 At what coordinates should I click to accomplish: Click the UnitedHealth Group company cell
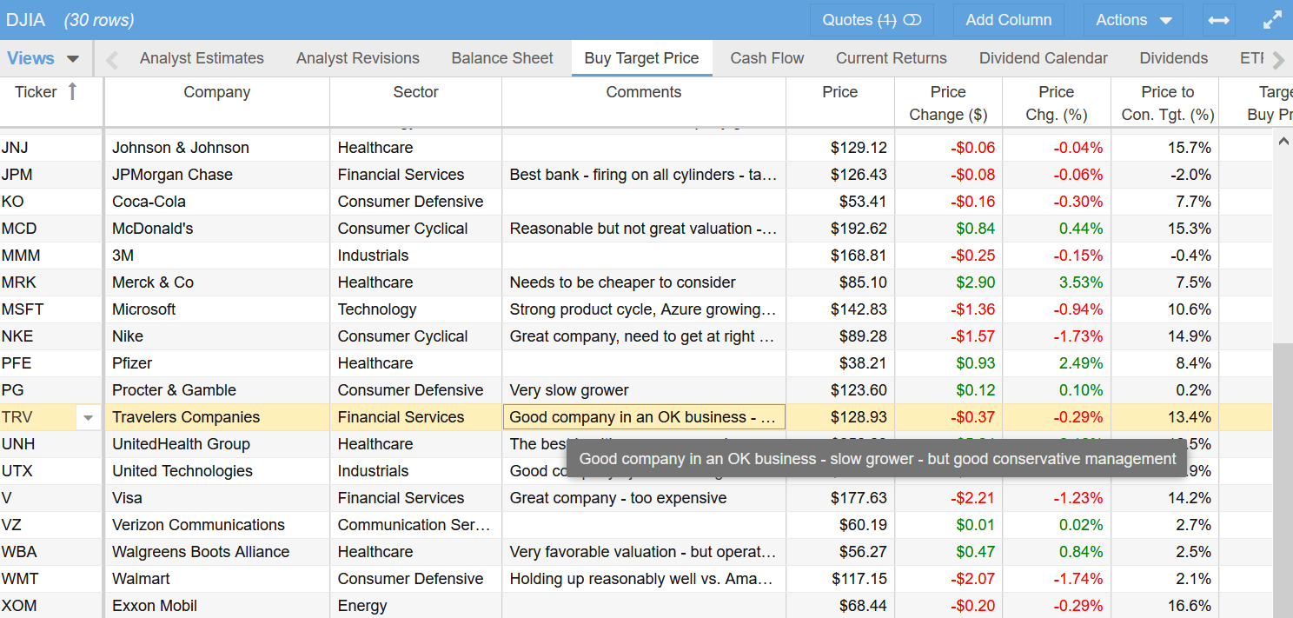217,444
